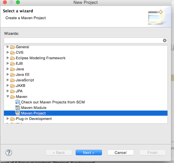Select the Eclipse Modeling Framework label

click(41, 58)
